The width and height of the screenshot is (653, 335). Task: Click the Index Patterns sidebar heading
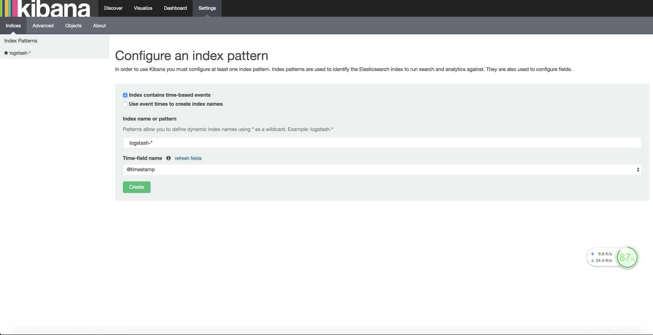tap(21, 41)
